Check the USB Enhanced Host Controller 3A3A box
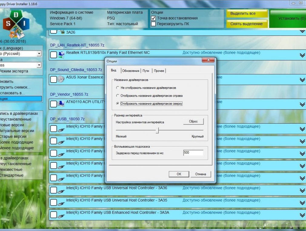The height and width of the screenshot is (231, 306). 53,215
